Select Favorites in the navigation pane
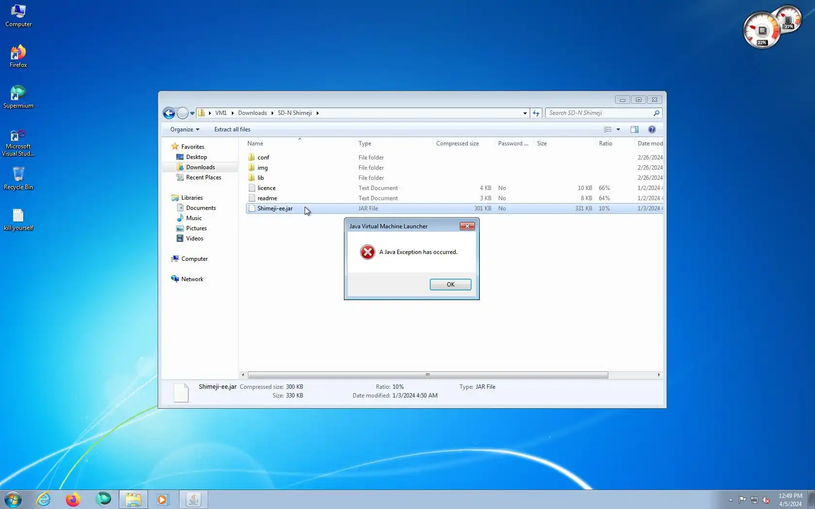 pos(193,147)
